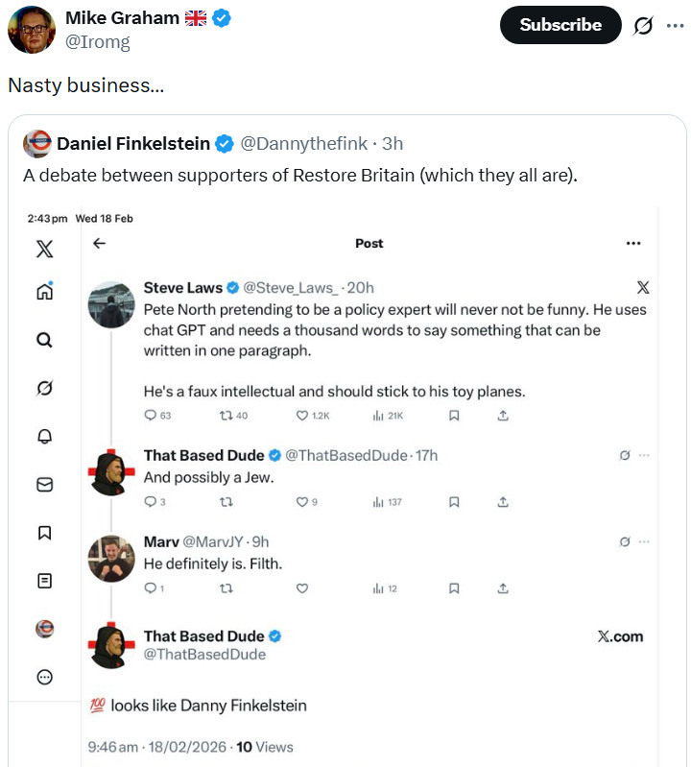691x767 pixels.
Task: Open Notifications bell icon in sidebar
Action: (44, 436)
